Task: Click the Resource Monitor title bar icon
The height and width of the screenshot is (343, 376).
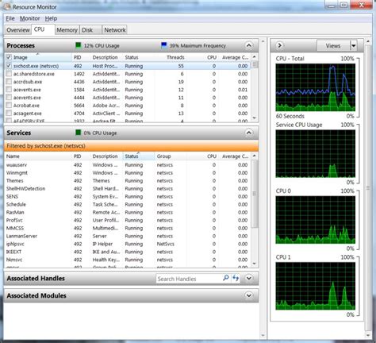Action: [x=7, y=6]
